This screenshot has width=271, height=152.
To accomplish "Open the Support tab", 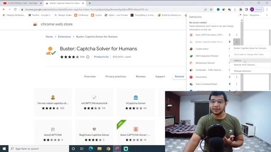I will coord(160,76).
